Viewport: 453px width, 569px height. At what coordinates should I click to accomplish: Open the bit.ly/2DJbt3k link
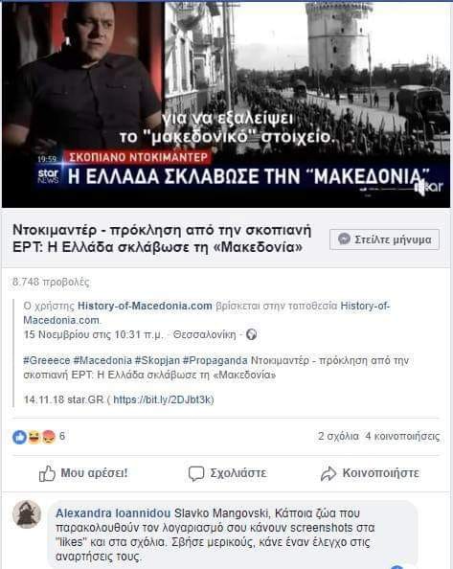162,399
